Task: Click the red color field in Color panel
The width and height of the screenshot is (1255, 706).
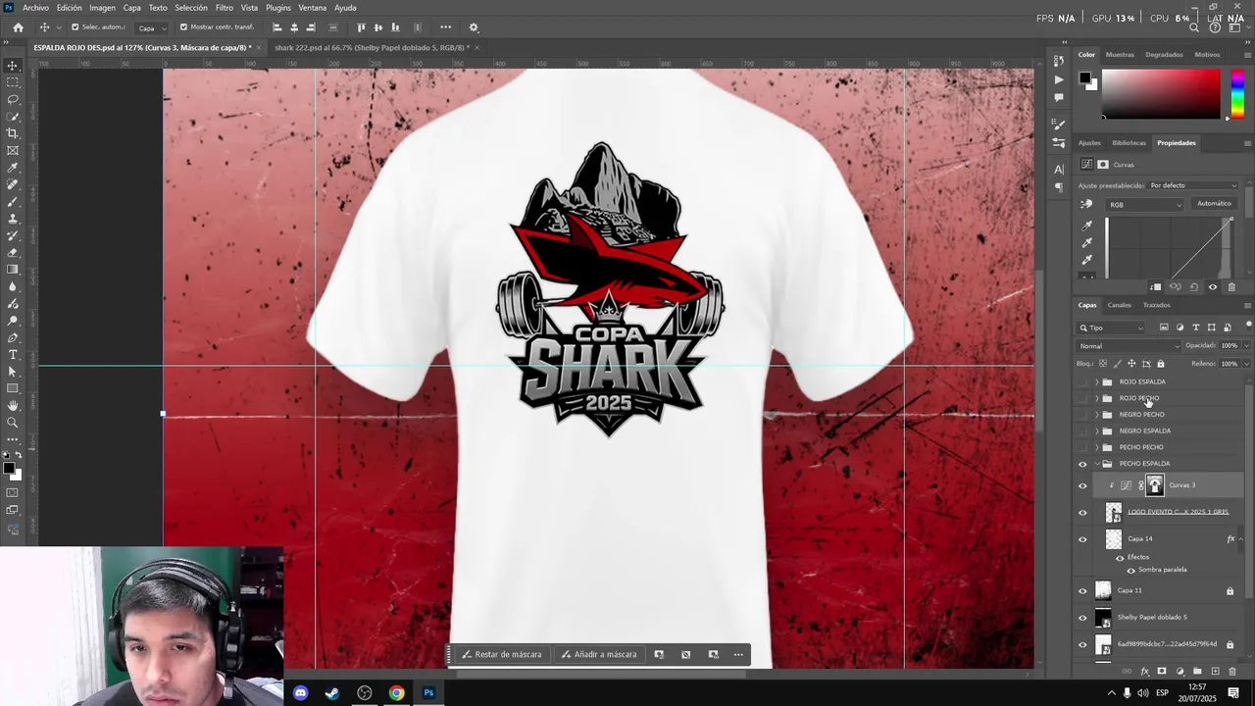Action: (x=1161, y=94)
